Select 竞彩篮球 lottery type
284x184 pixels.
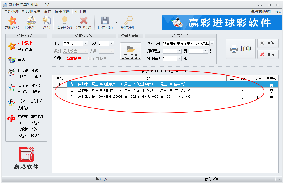click(x=25, y=49)
